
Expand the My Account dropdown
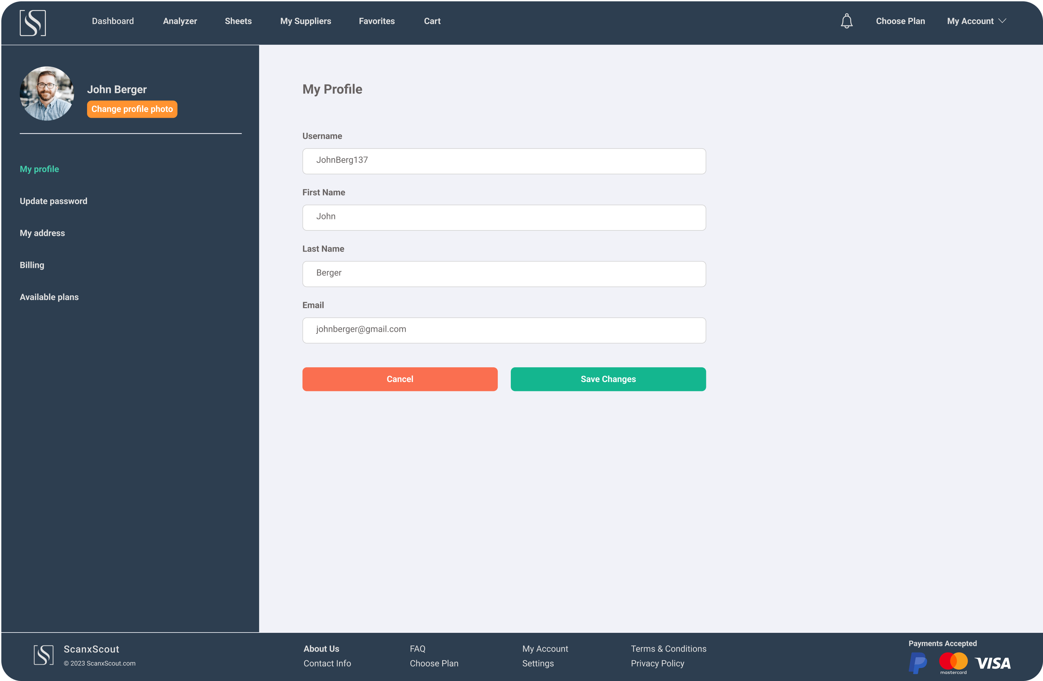976,21
